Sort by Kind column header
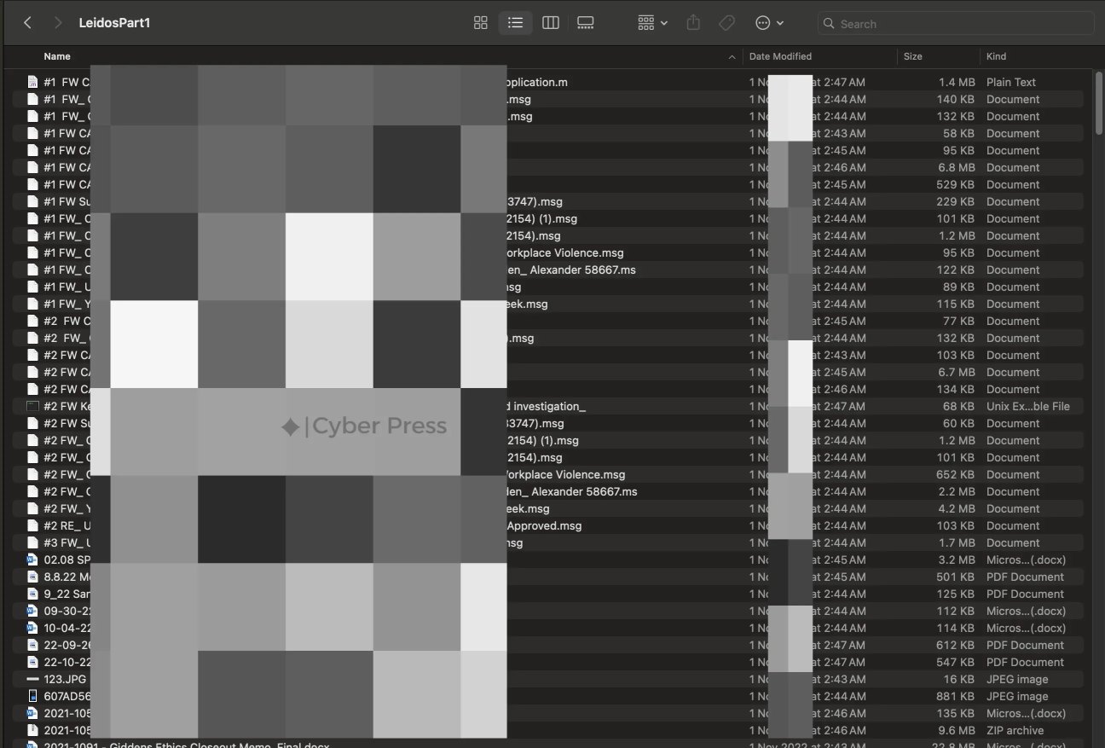 click(996, 56)
